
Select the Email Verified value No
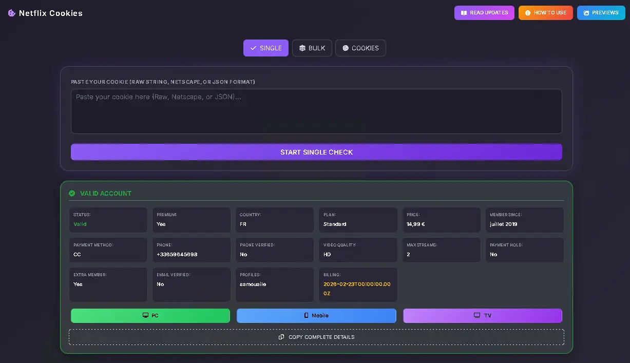pyautogui.click(x=160, y=284)
